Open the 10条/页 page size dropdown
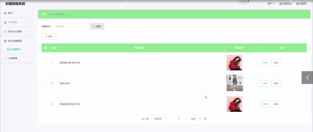313x132 pixels. 159,119
